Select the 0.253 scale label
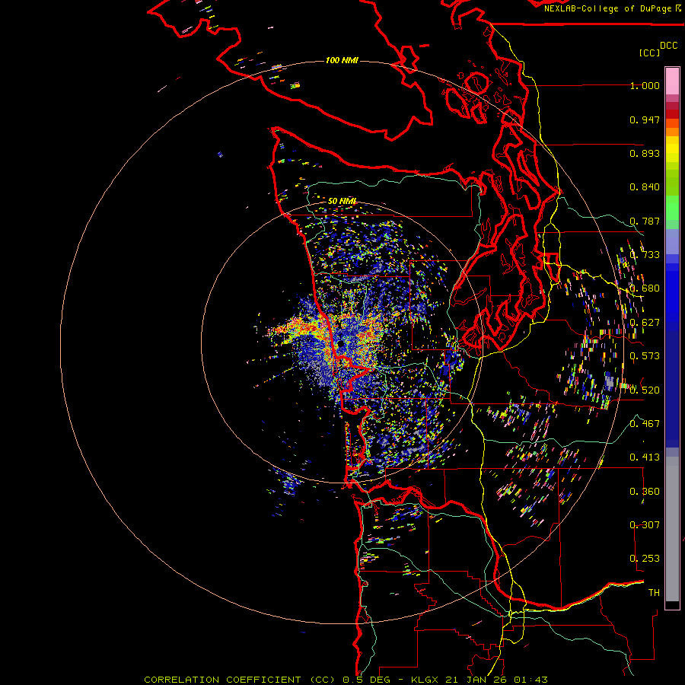 tap(645, 559)
